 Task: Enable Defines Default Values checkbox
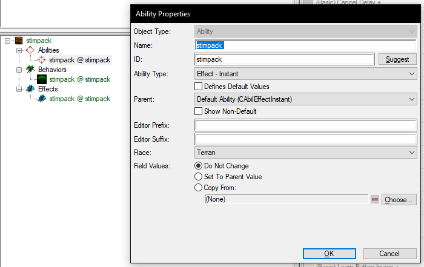pyautogui.click(x=198, y=87)
